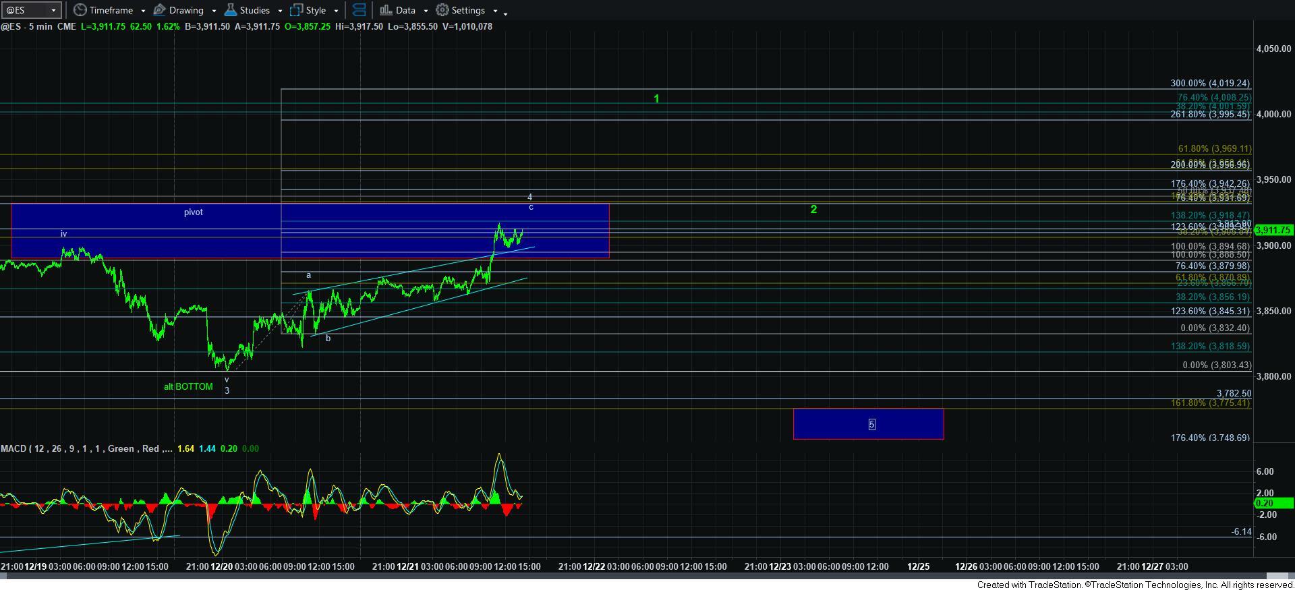Click the Data bar chart icon
This screenshot has height=590, width=1295.
(386, 10)
